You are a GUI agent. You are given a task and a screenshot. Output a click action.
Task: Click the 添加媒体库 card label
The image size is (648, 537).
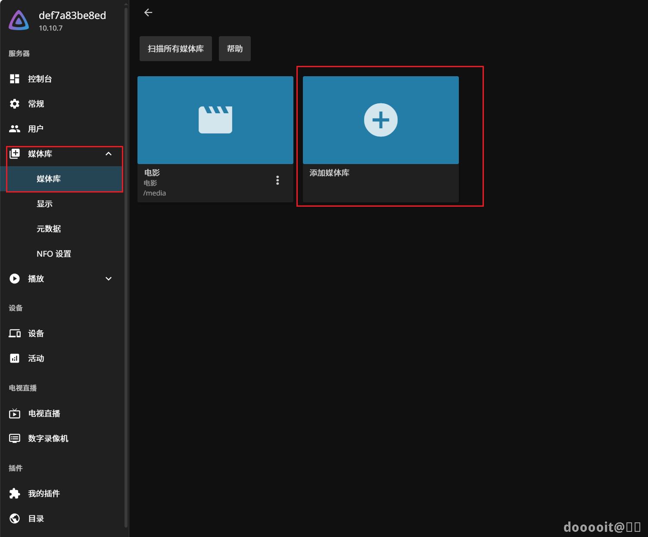coord(329,173)
